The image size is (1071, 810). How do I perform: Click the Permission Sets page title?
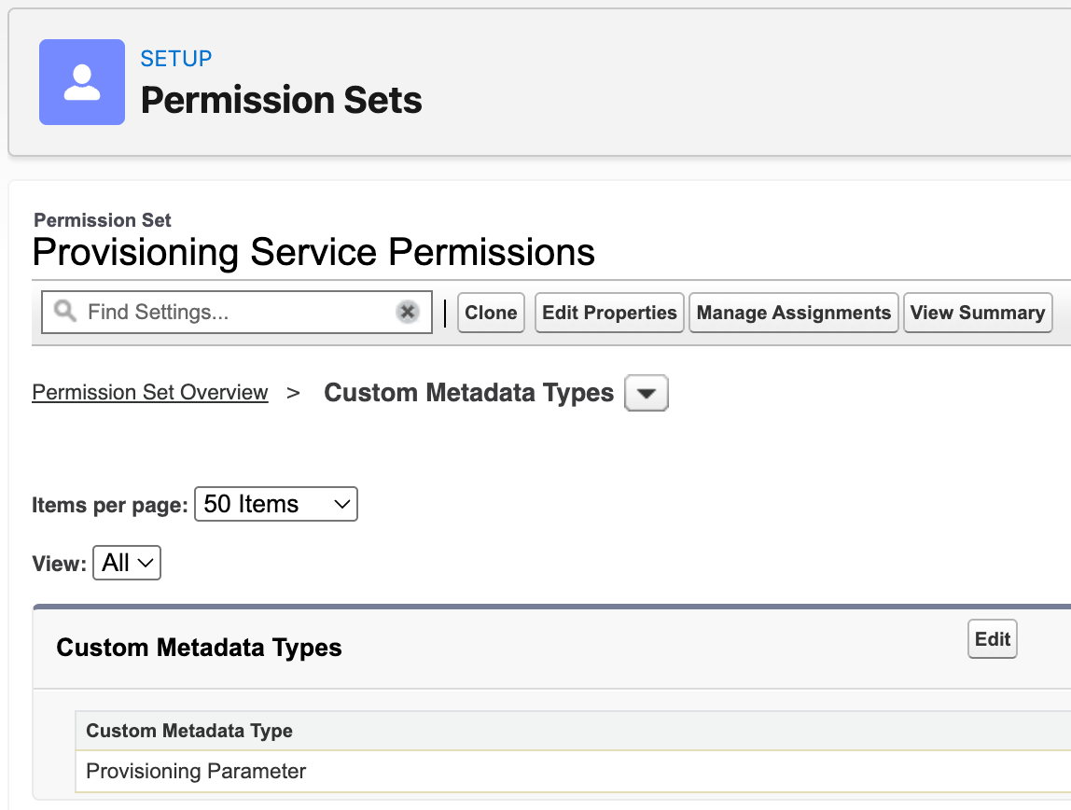[282, 101]
